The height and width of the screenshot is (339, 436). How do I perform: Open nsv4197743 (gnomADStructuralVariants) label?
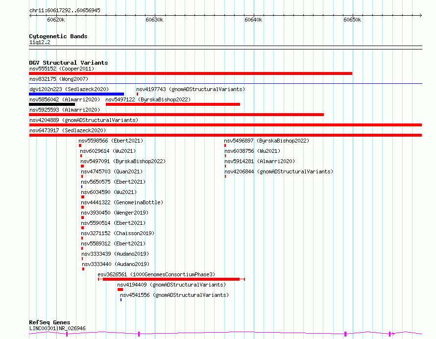(191, 89)
